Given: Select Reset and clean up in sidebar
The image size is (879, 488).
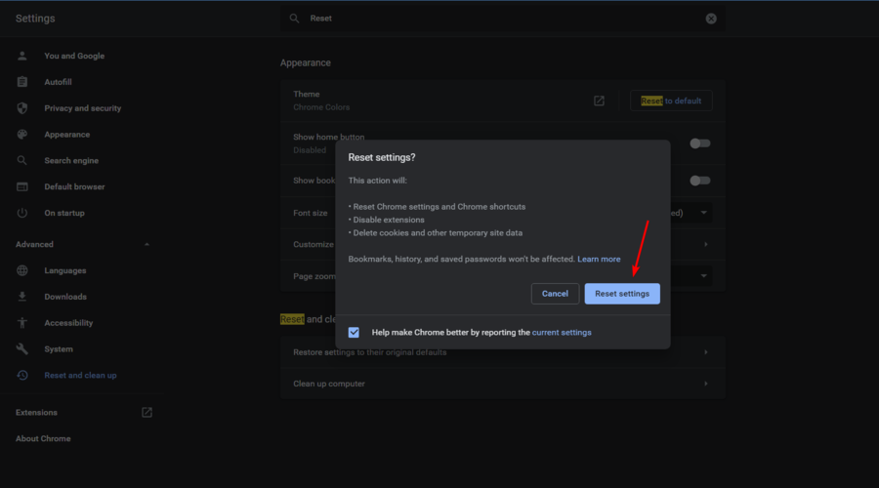Looking at the screenshot, I should point(80,376).
